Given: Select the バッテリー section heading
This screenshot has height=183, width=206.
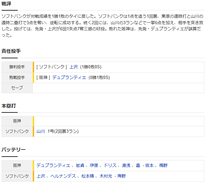Looking at the screenshot, I should click(x=14, y=149).
